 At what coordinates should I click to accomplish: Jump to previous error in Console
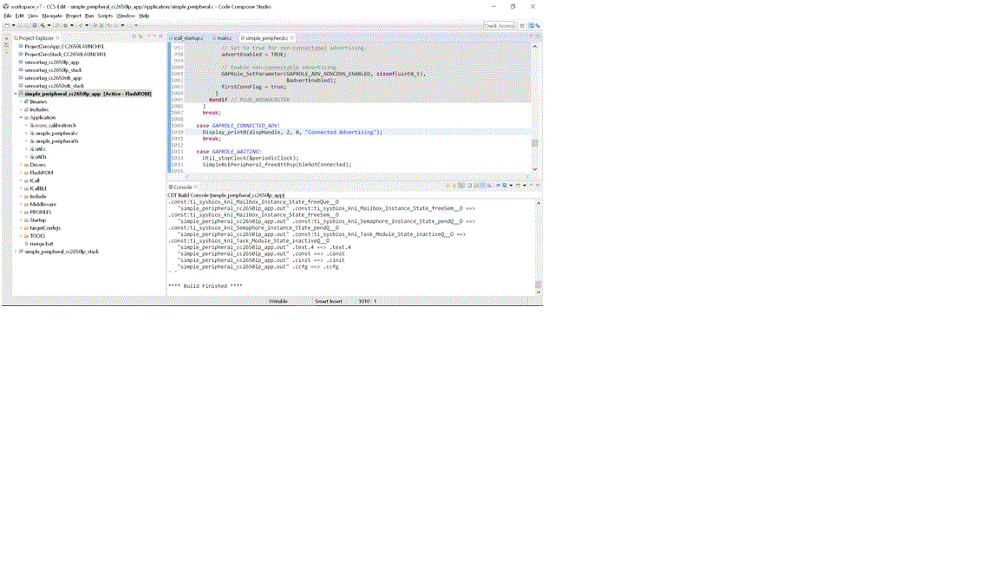click(x=454, y=186)
